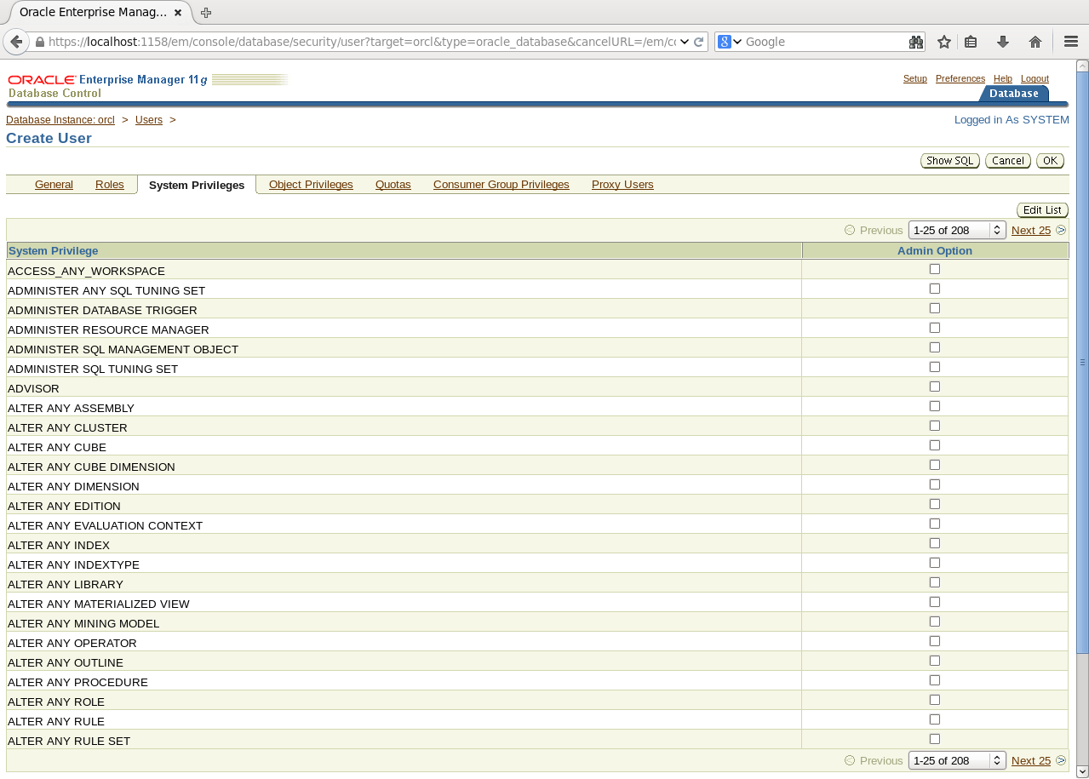Toggle Admin Option for ALTER ANY CLUSTER

click(935, 426)
